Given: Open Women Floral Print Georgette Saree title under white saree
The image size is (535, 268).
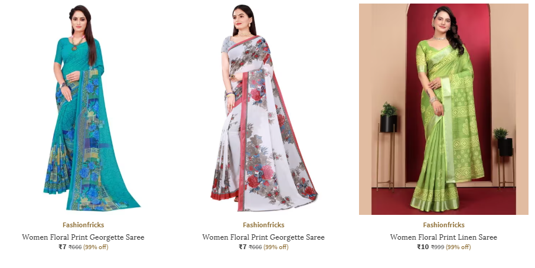Looking at the screenshot, I should tap(263, 237).
